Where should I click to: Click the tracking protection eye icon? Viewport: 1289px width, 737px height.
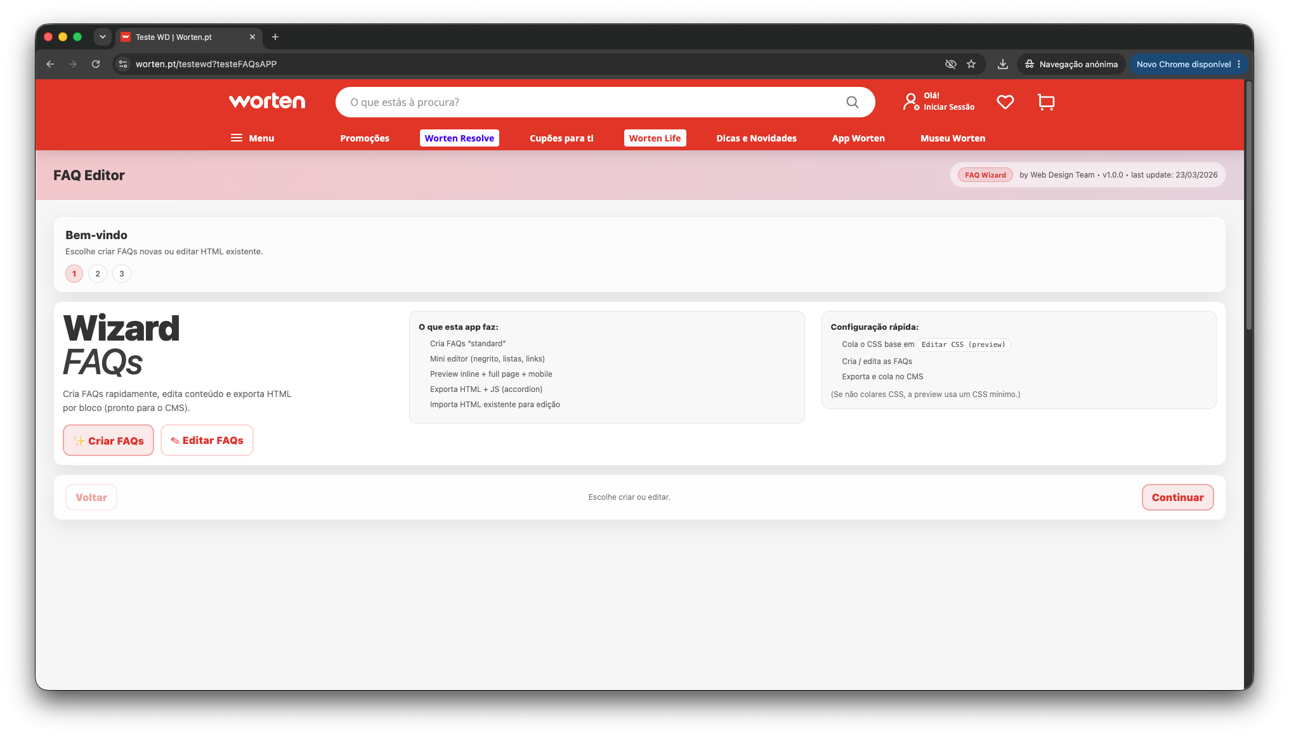(950, 64)
